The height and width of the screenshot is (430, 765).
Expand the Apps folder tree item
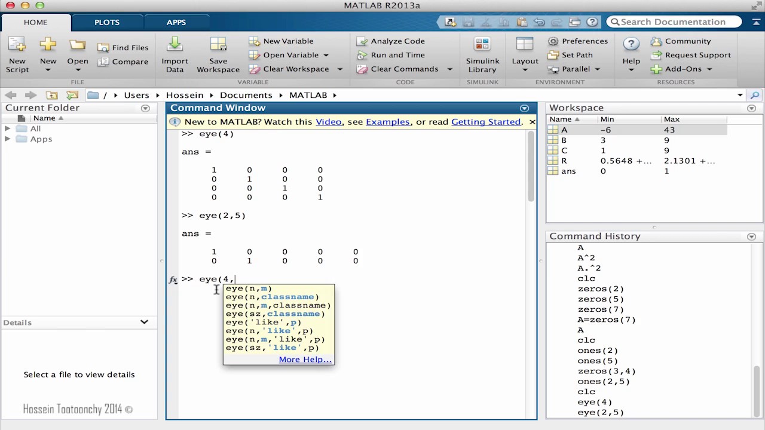7,139
